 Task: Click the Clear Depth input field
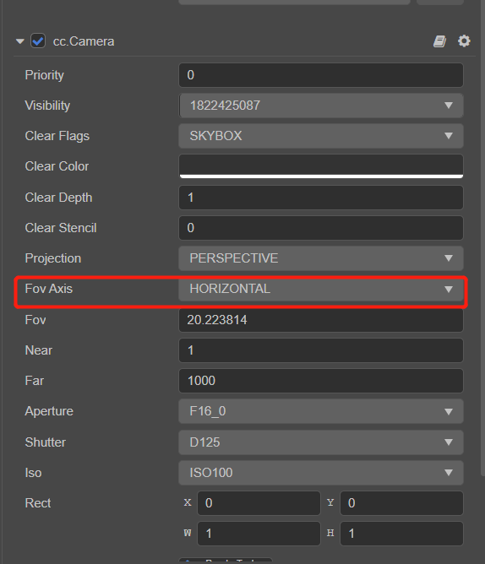click(x=321, y=197)
